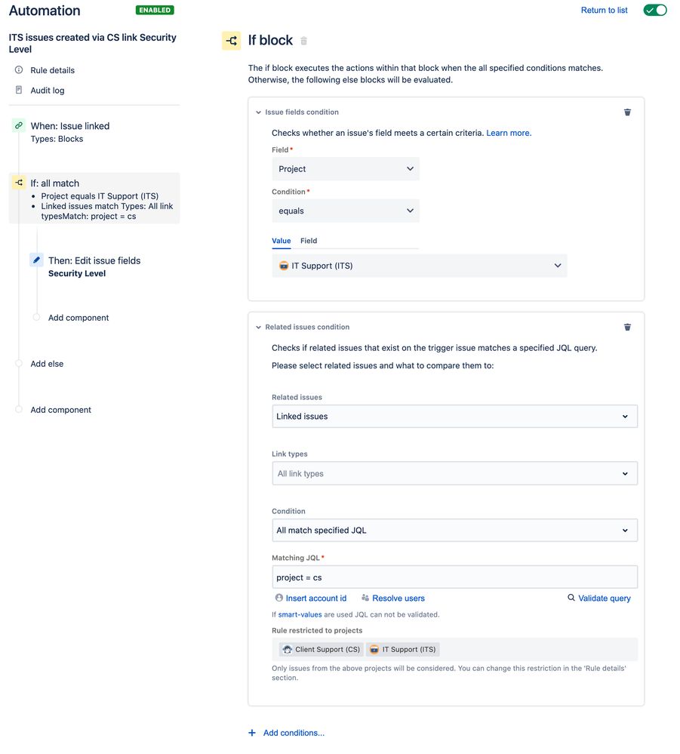Click the large If block header icon

coord(231,41)
